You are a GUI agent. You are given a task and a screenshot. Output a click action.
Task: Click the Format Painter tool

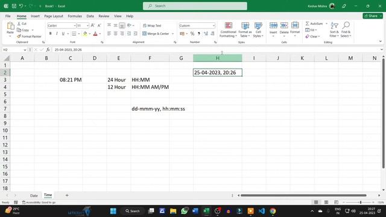(29, 36)
